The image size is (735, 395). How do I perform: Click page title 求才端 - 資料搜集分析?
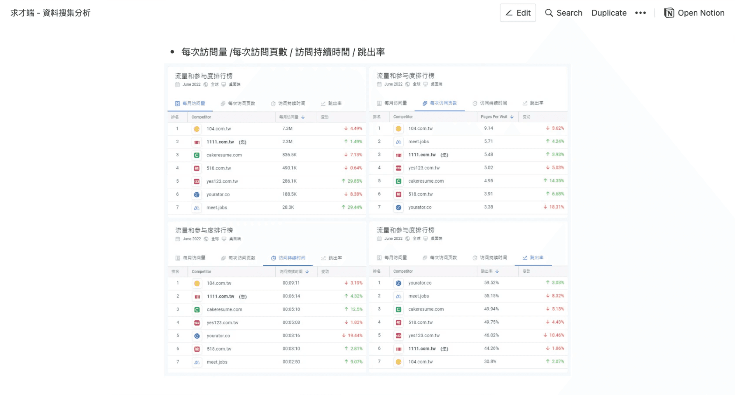(50, 13)
